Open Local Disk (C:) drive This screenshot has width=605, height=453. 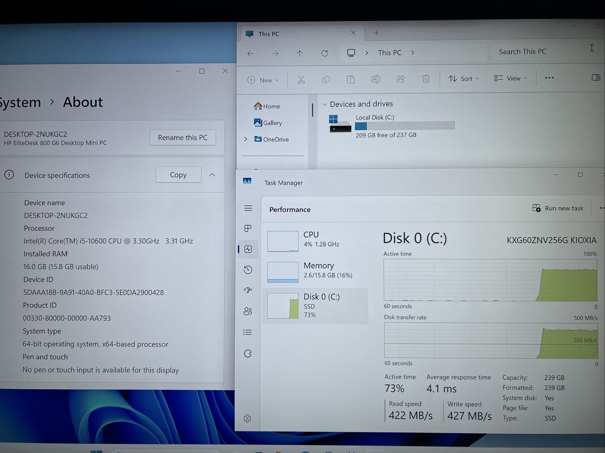[391, 126]
